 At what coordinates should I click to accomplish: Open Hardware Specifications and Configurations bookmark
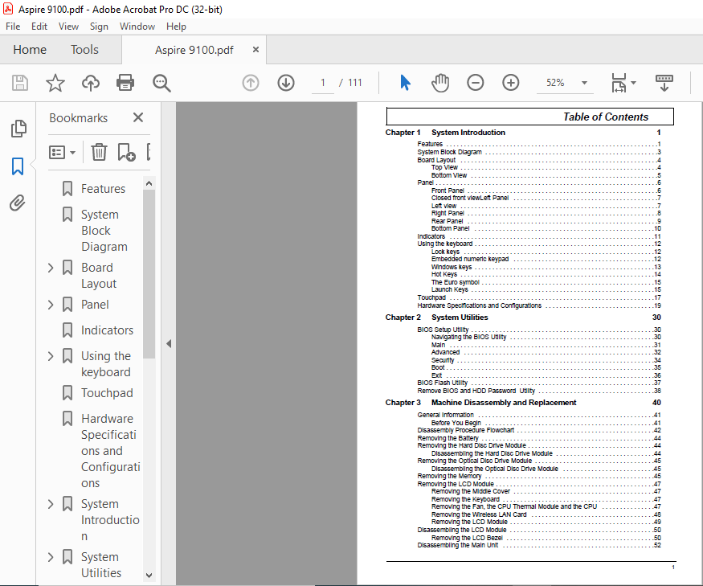pos(110,451)
